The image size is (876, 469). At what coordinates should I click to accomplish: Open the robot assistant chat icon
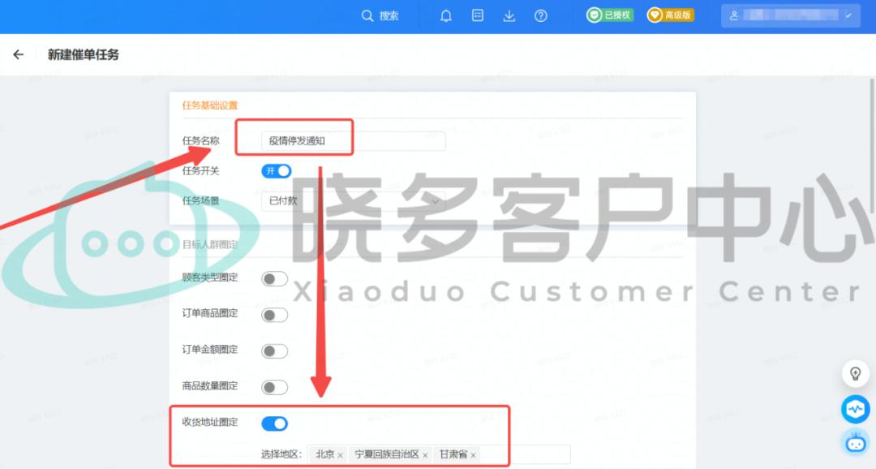[x=856, y=443]
